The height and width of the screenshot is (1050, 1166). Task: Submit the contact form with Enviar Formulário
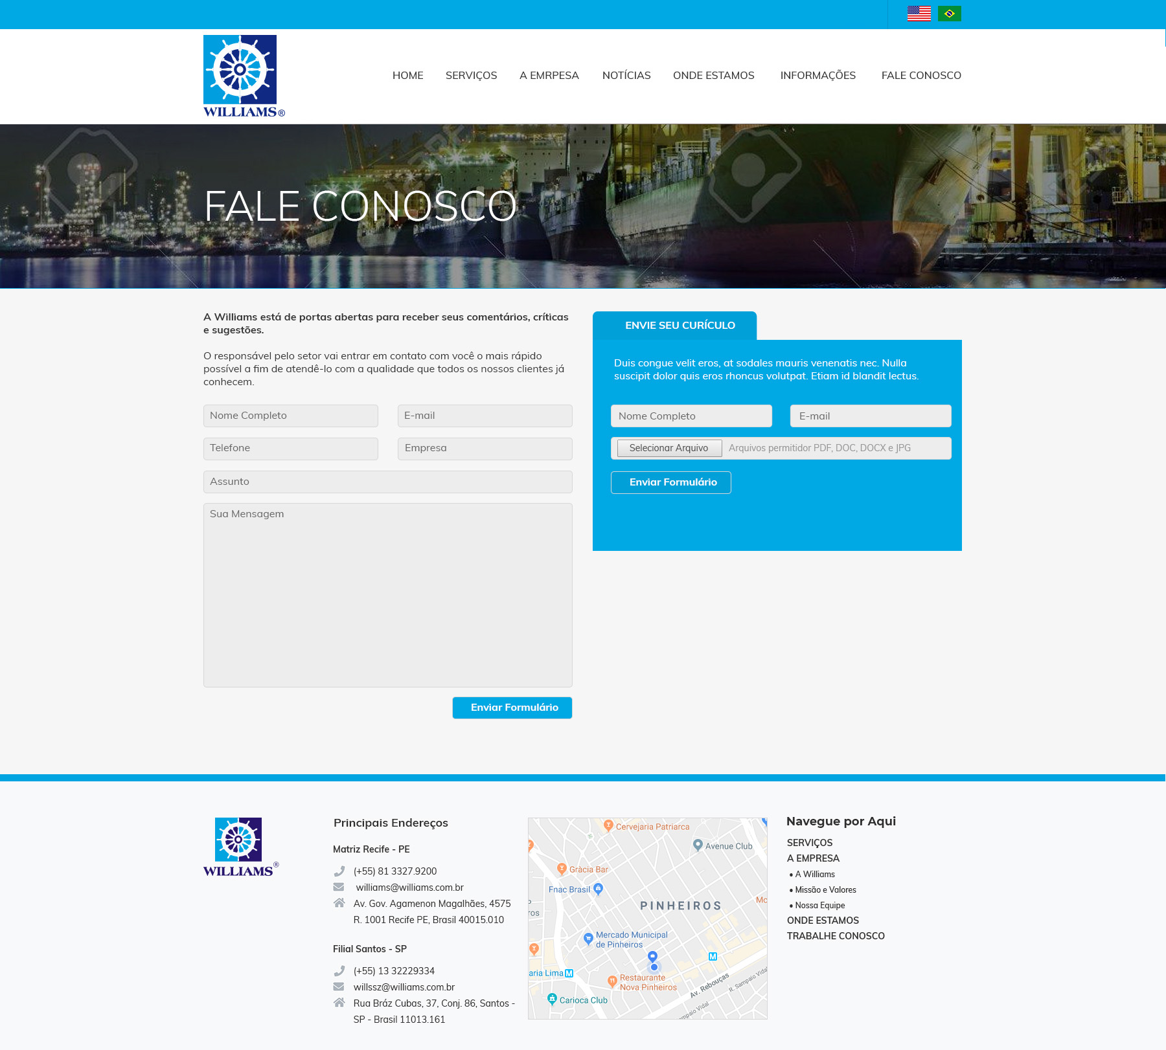pyautogui.click(x=512, y=708)
